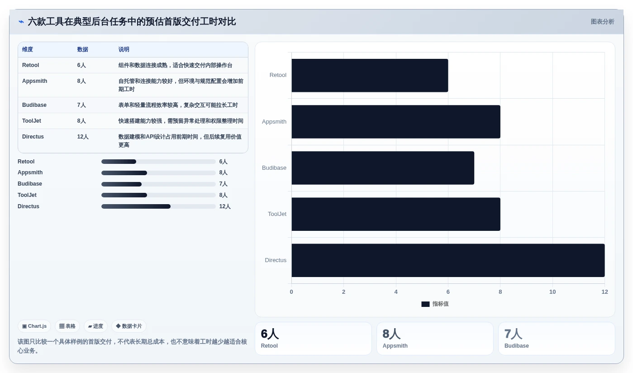
Task: Click the x-axis tick label 10
Action: pyautogui.click(x=552, y=292)
